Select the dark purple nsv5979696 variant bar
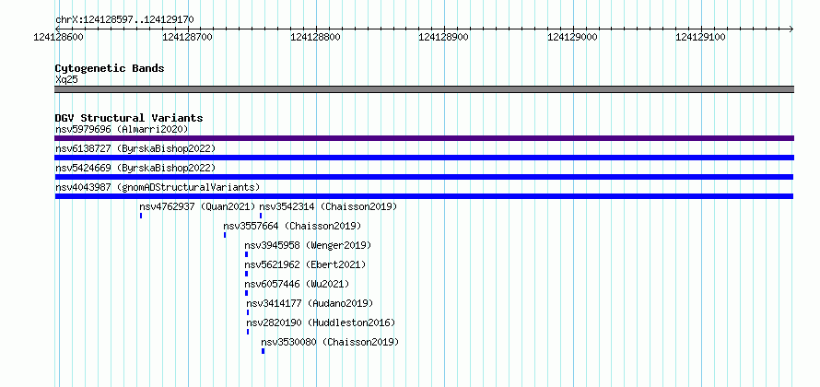Viewport: 820px width, 387px height. point(424,138)
